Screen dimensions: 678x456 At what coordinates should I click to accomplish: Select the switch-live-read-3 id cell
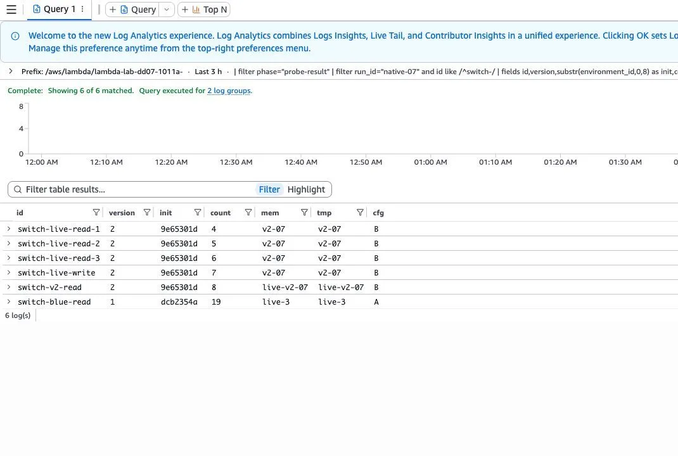[59, 258]
